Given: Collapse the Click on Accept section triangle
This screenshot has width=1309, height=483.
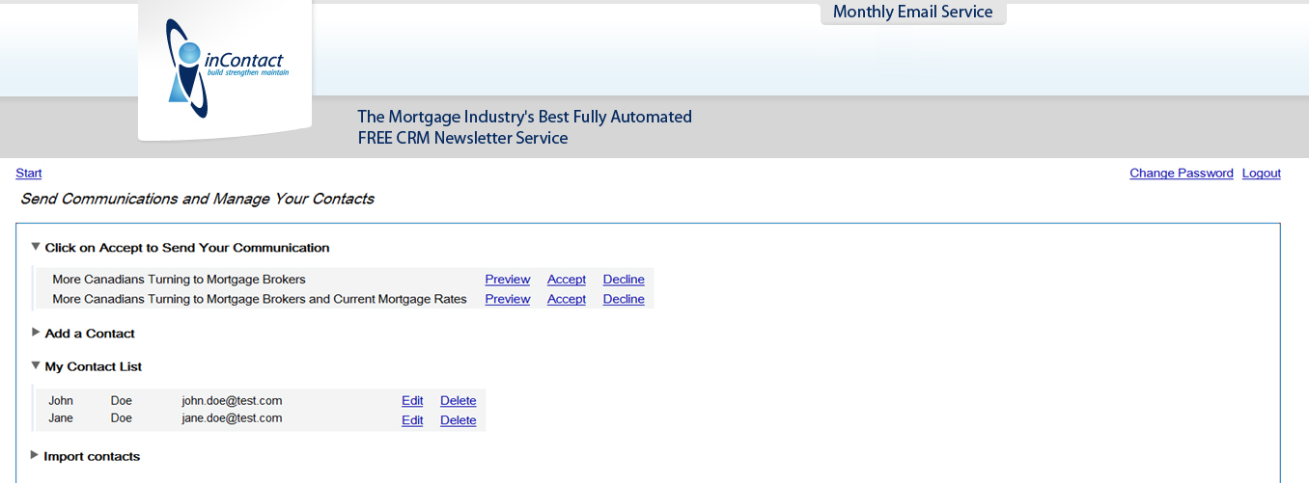Looking at the screenshot, I should click(x=36, y=247).
